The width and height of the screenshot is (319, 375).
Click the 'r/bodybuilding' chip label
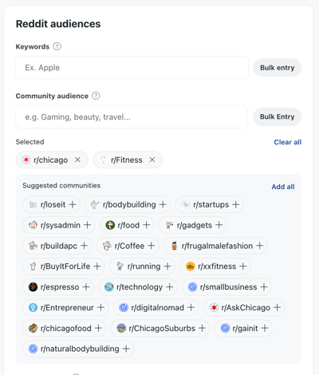[129, 204]
